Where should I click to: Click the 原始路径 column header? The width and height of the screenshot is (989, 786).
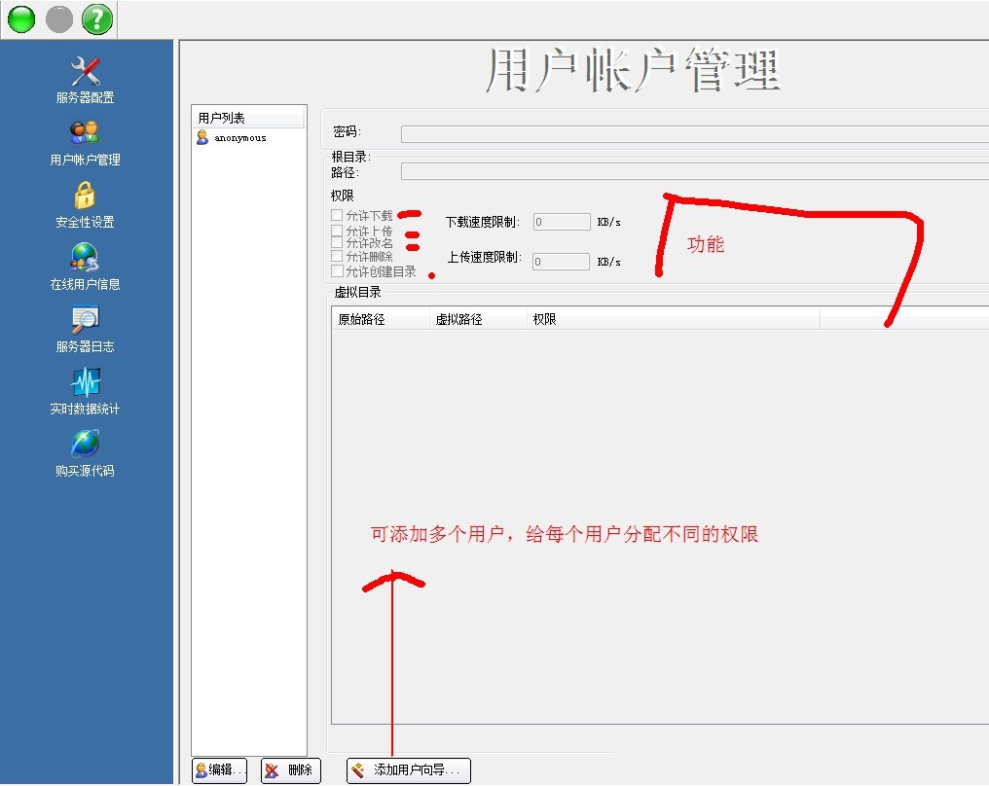click(x=380, y=319)
